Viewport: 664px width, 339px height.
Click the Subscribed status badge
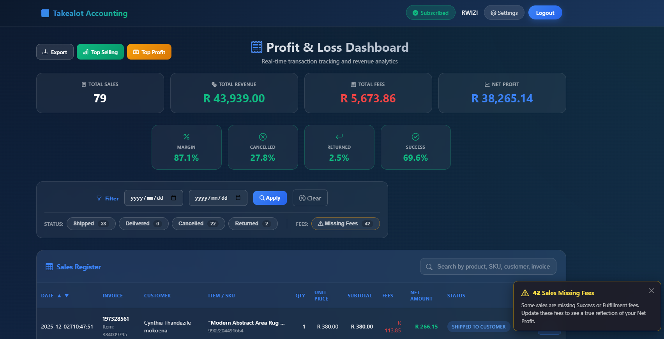tap(431, 13)
